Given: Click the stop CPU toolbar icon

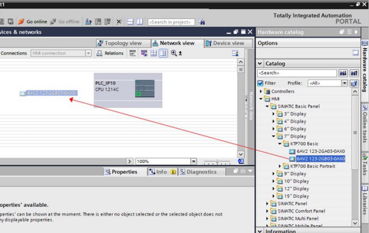Looking at the screenshot, I should point(107,22).
